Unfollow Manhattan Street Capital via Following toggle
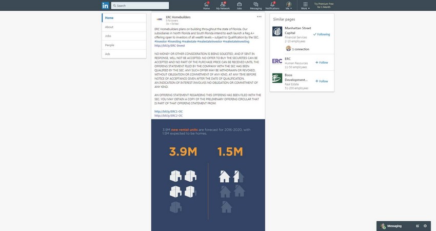Image resolution: width=436 pixels, height=231 pixels. click(322, 34)
